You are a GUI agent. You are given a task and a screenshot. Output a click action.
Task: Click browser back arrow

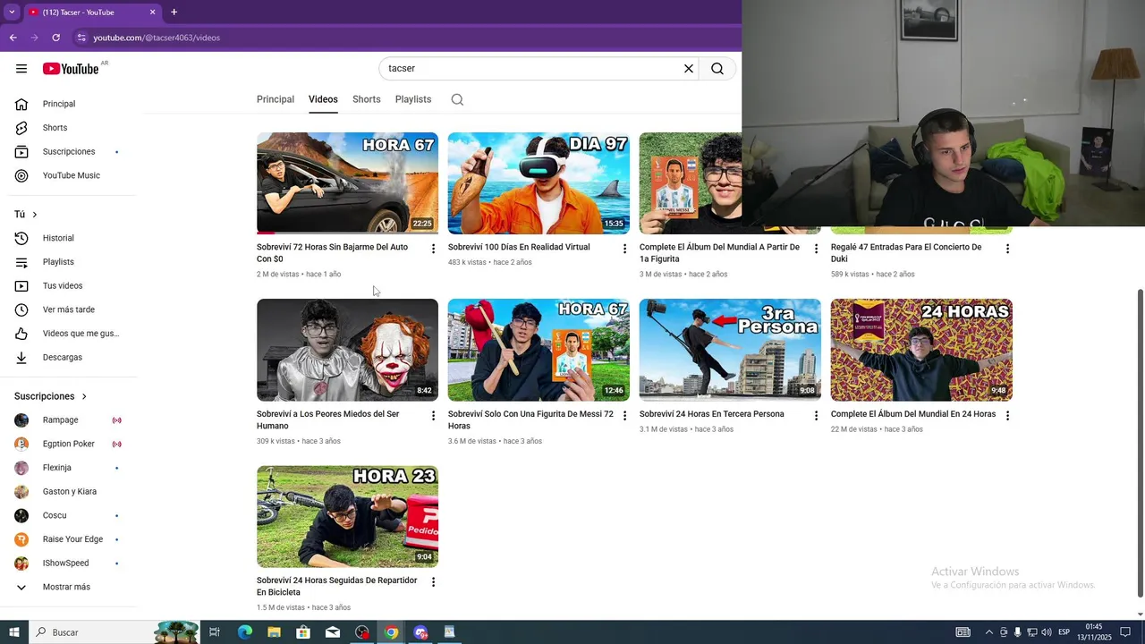pyautogui.click(x=13, y=38)
